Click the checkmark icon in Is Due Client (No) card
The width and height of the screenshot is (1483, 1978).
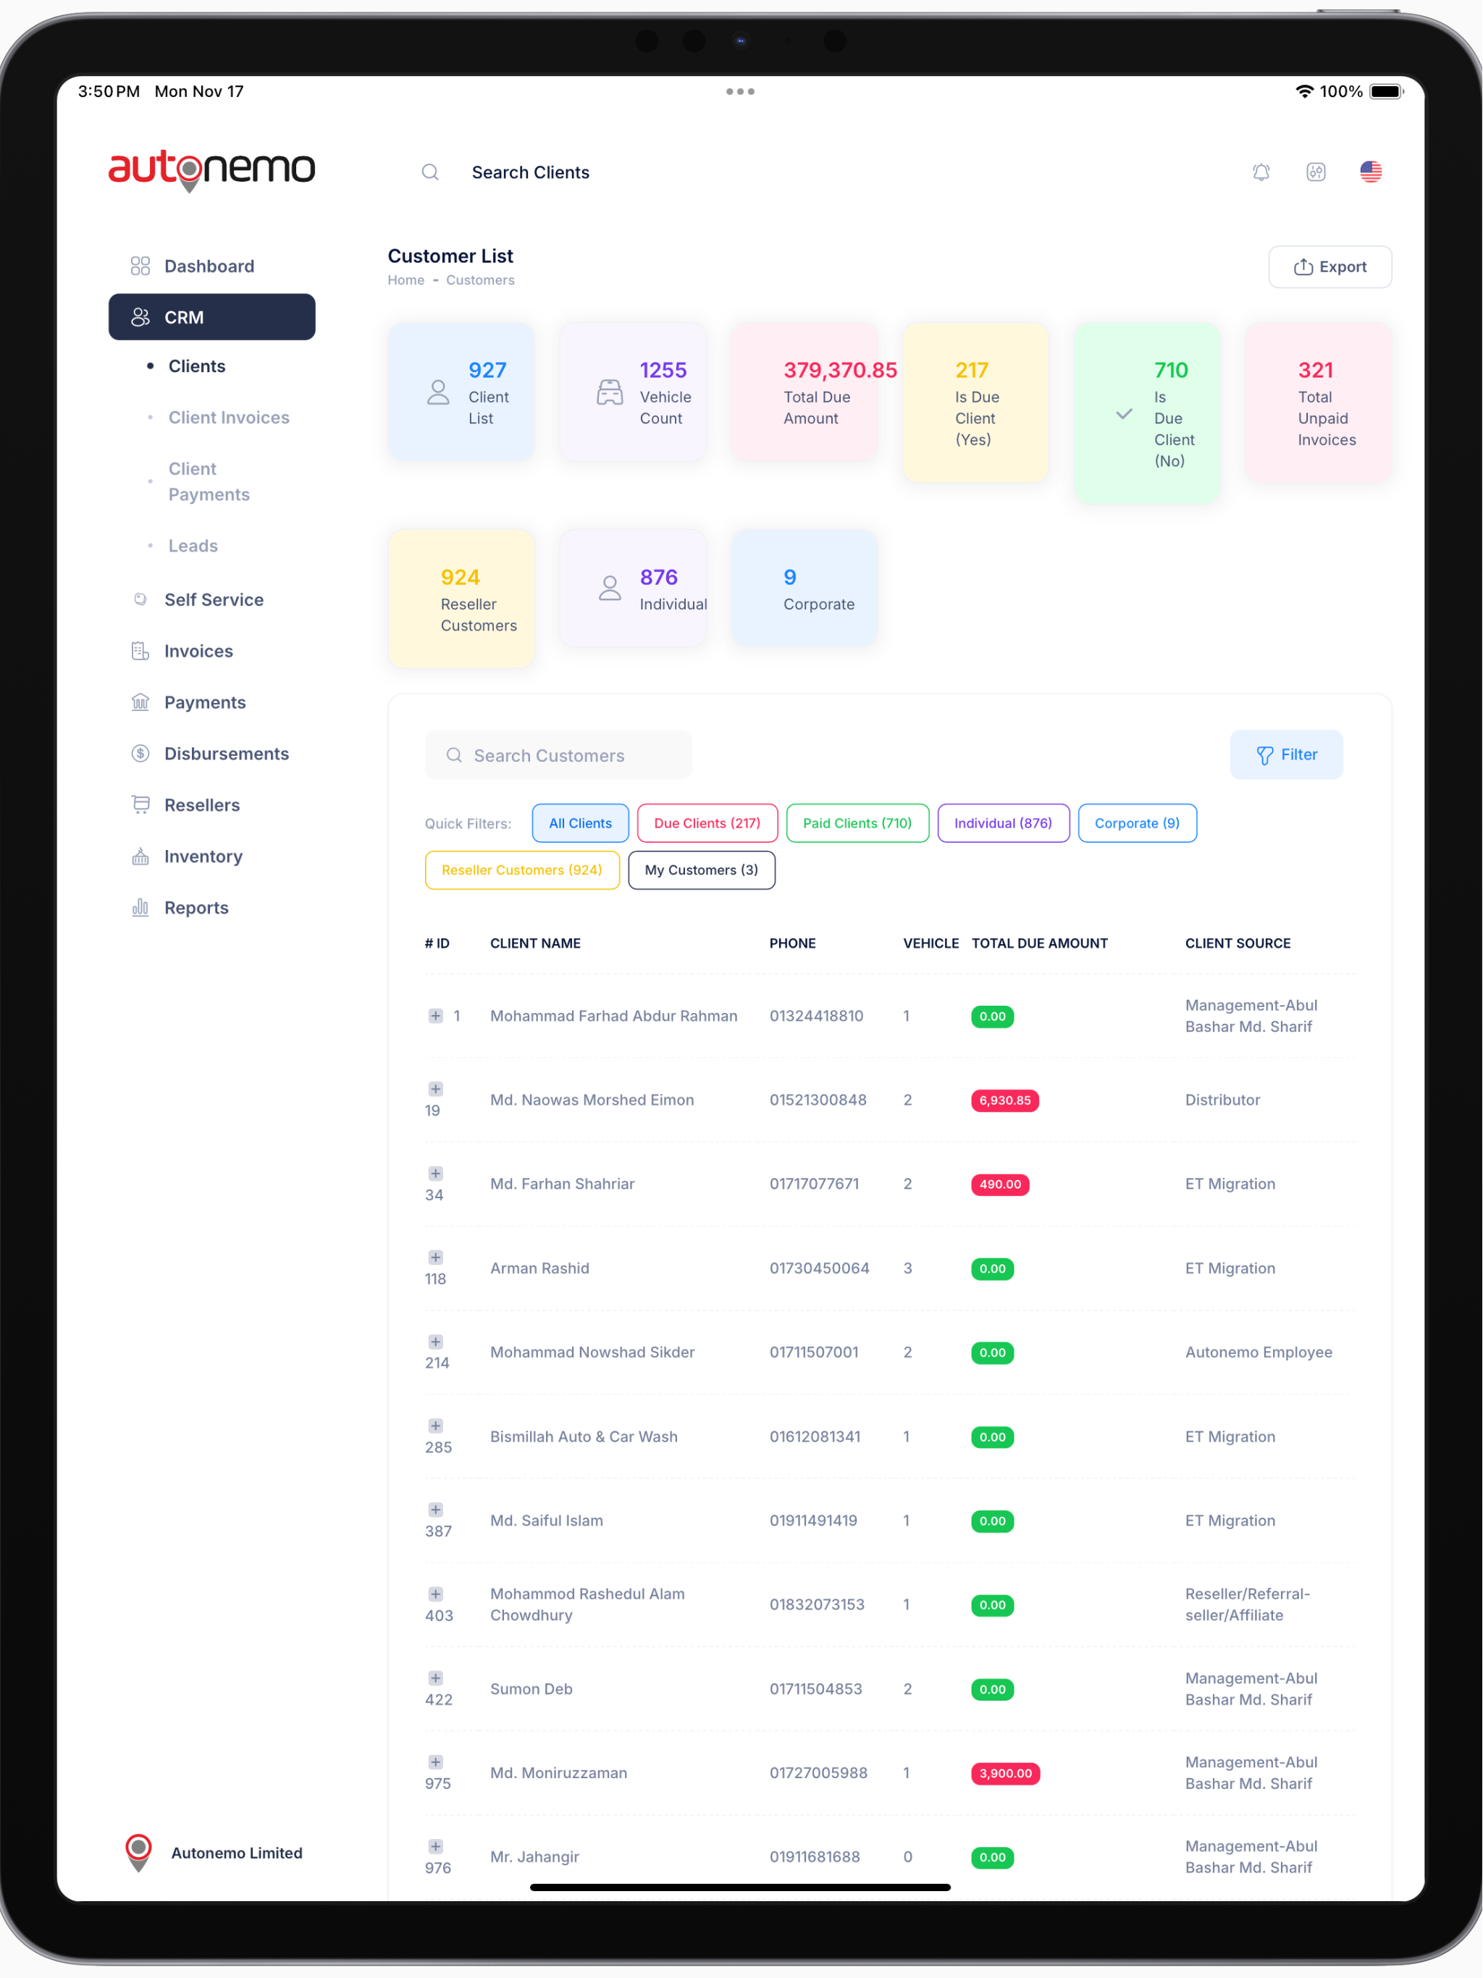(x=1125, y=414)
